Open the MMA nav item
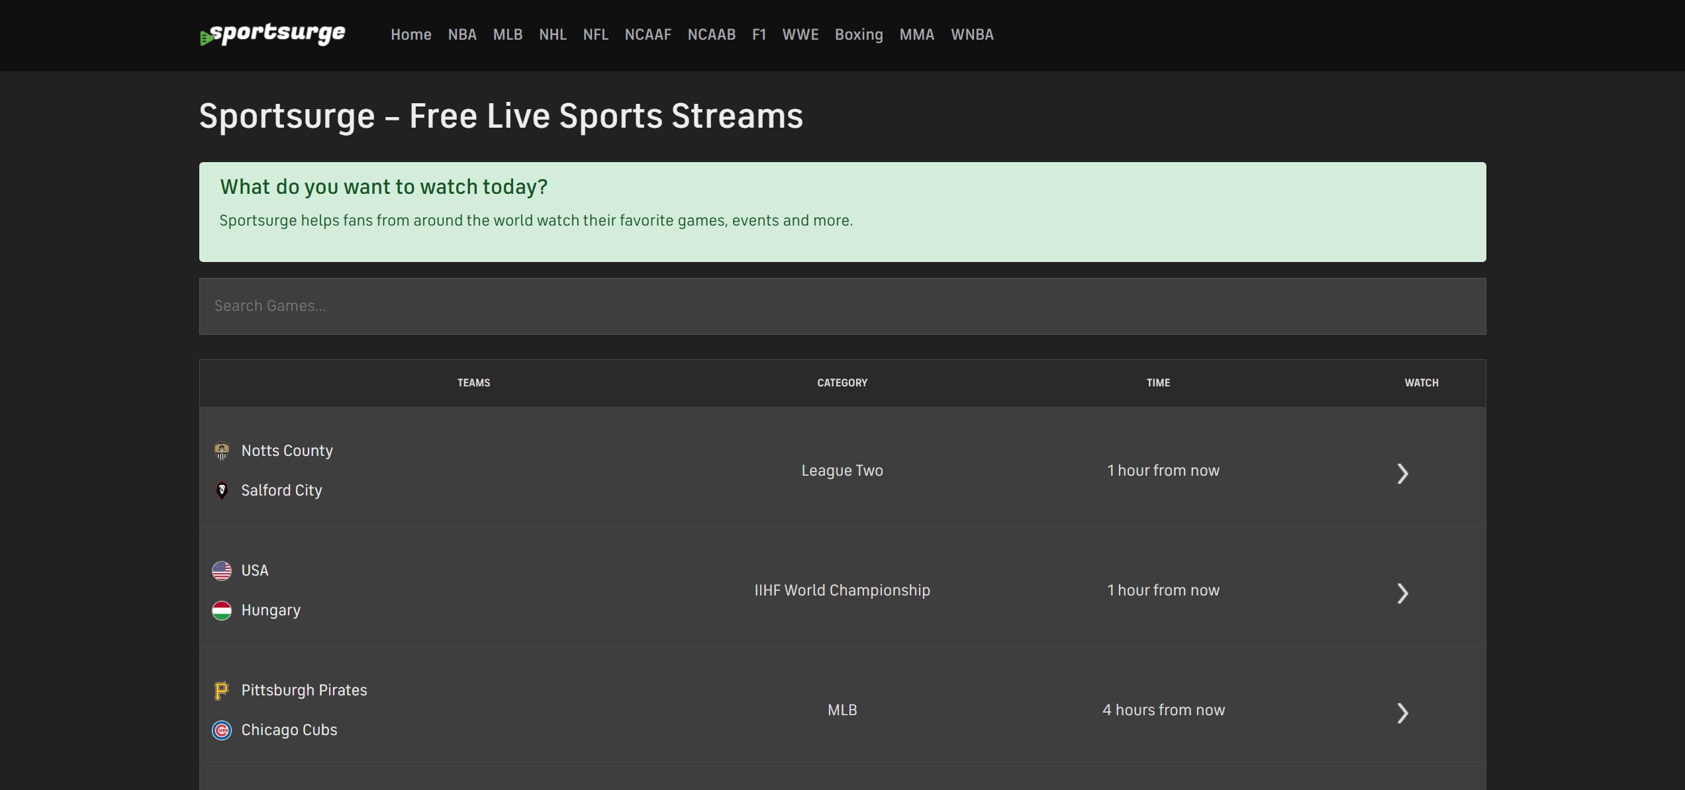This screenshot has width=1685, height=790. coord(916,34)
